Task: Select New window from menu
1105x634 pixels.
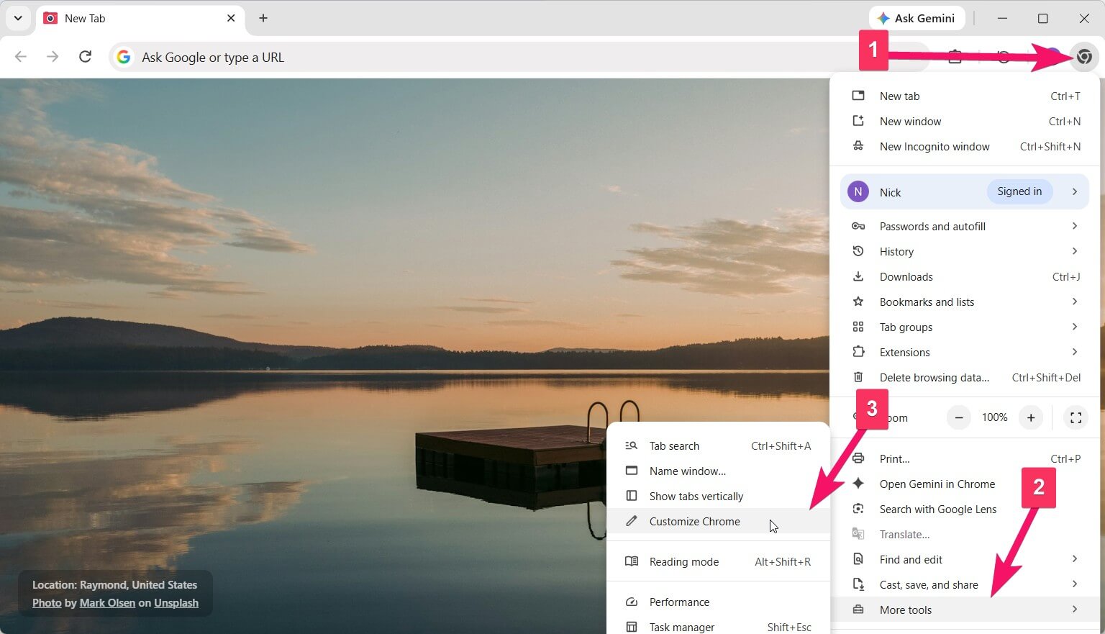Action: click(x=965, y=122)
